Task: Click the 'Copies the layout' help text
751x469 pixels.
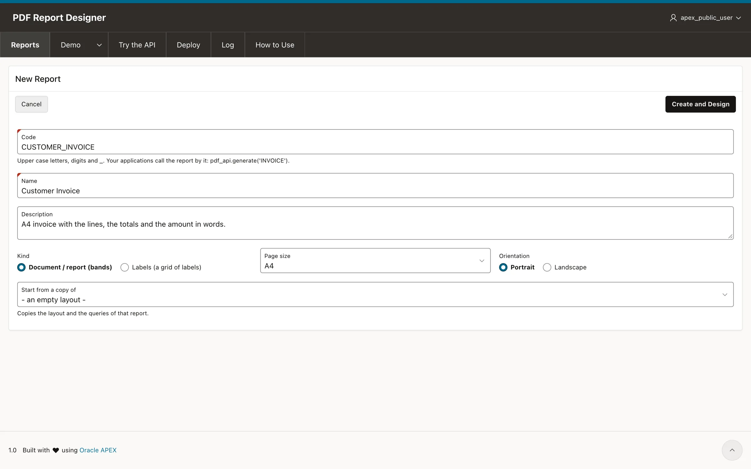Action: point(83,313)
